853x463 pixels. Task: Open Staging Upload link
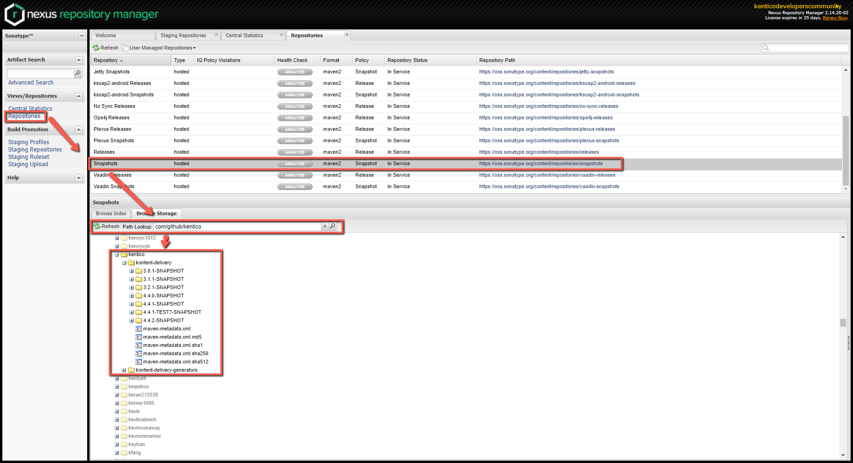(x=28, y=164)
